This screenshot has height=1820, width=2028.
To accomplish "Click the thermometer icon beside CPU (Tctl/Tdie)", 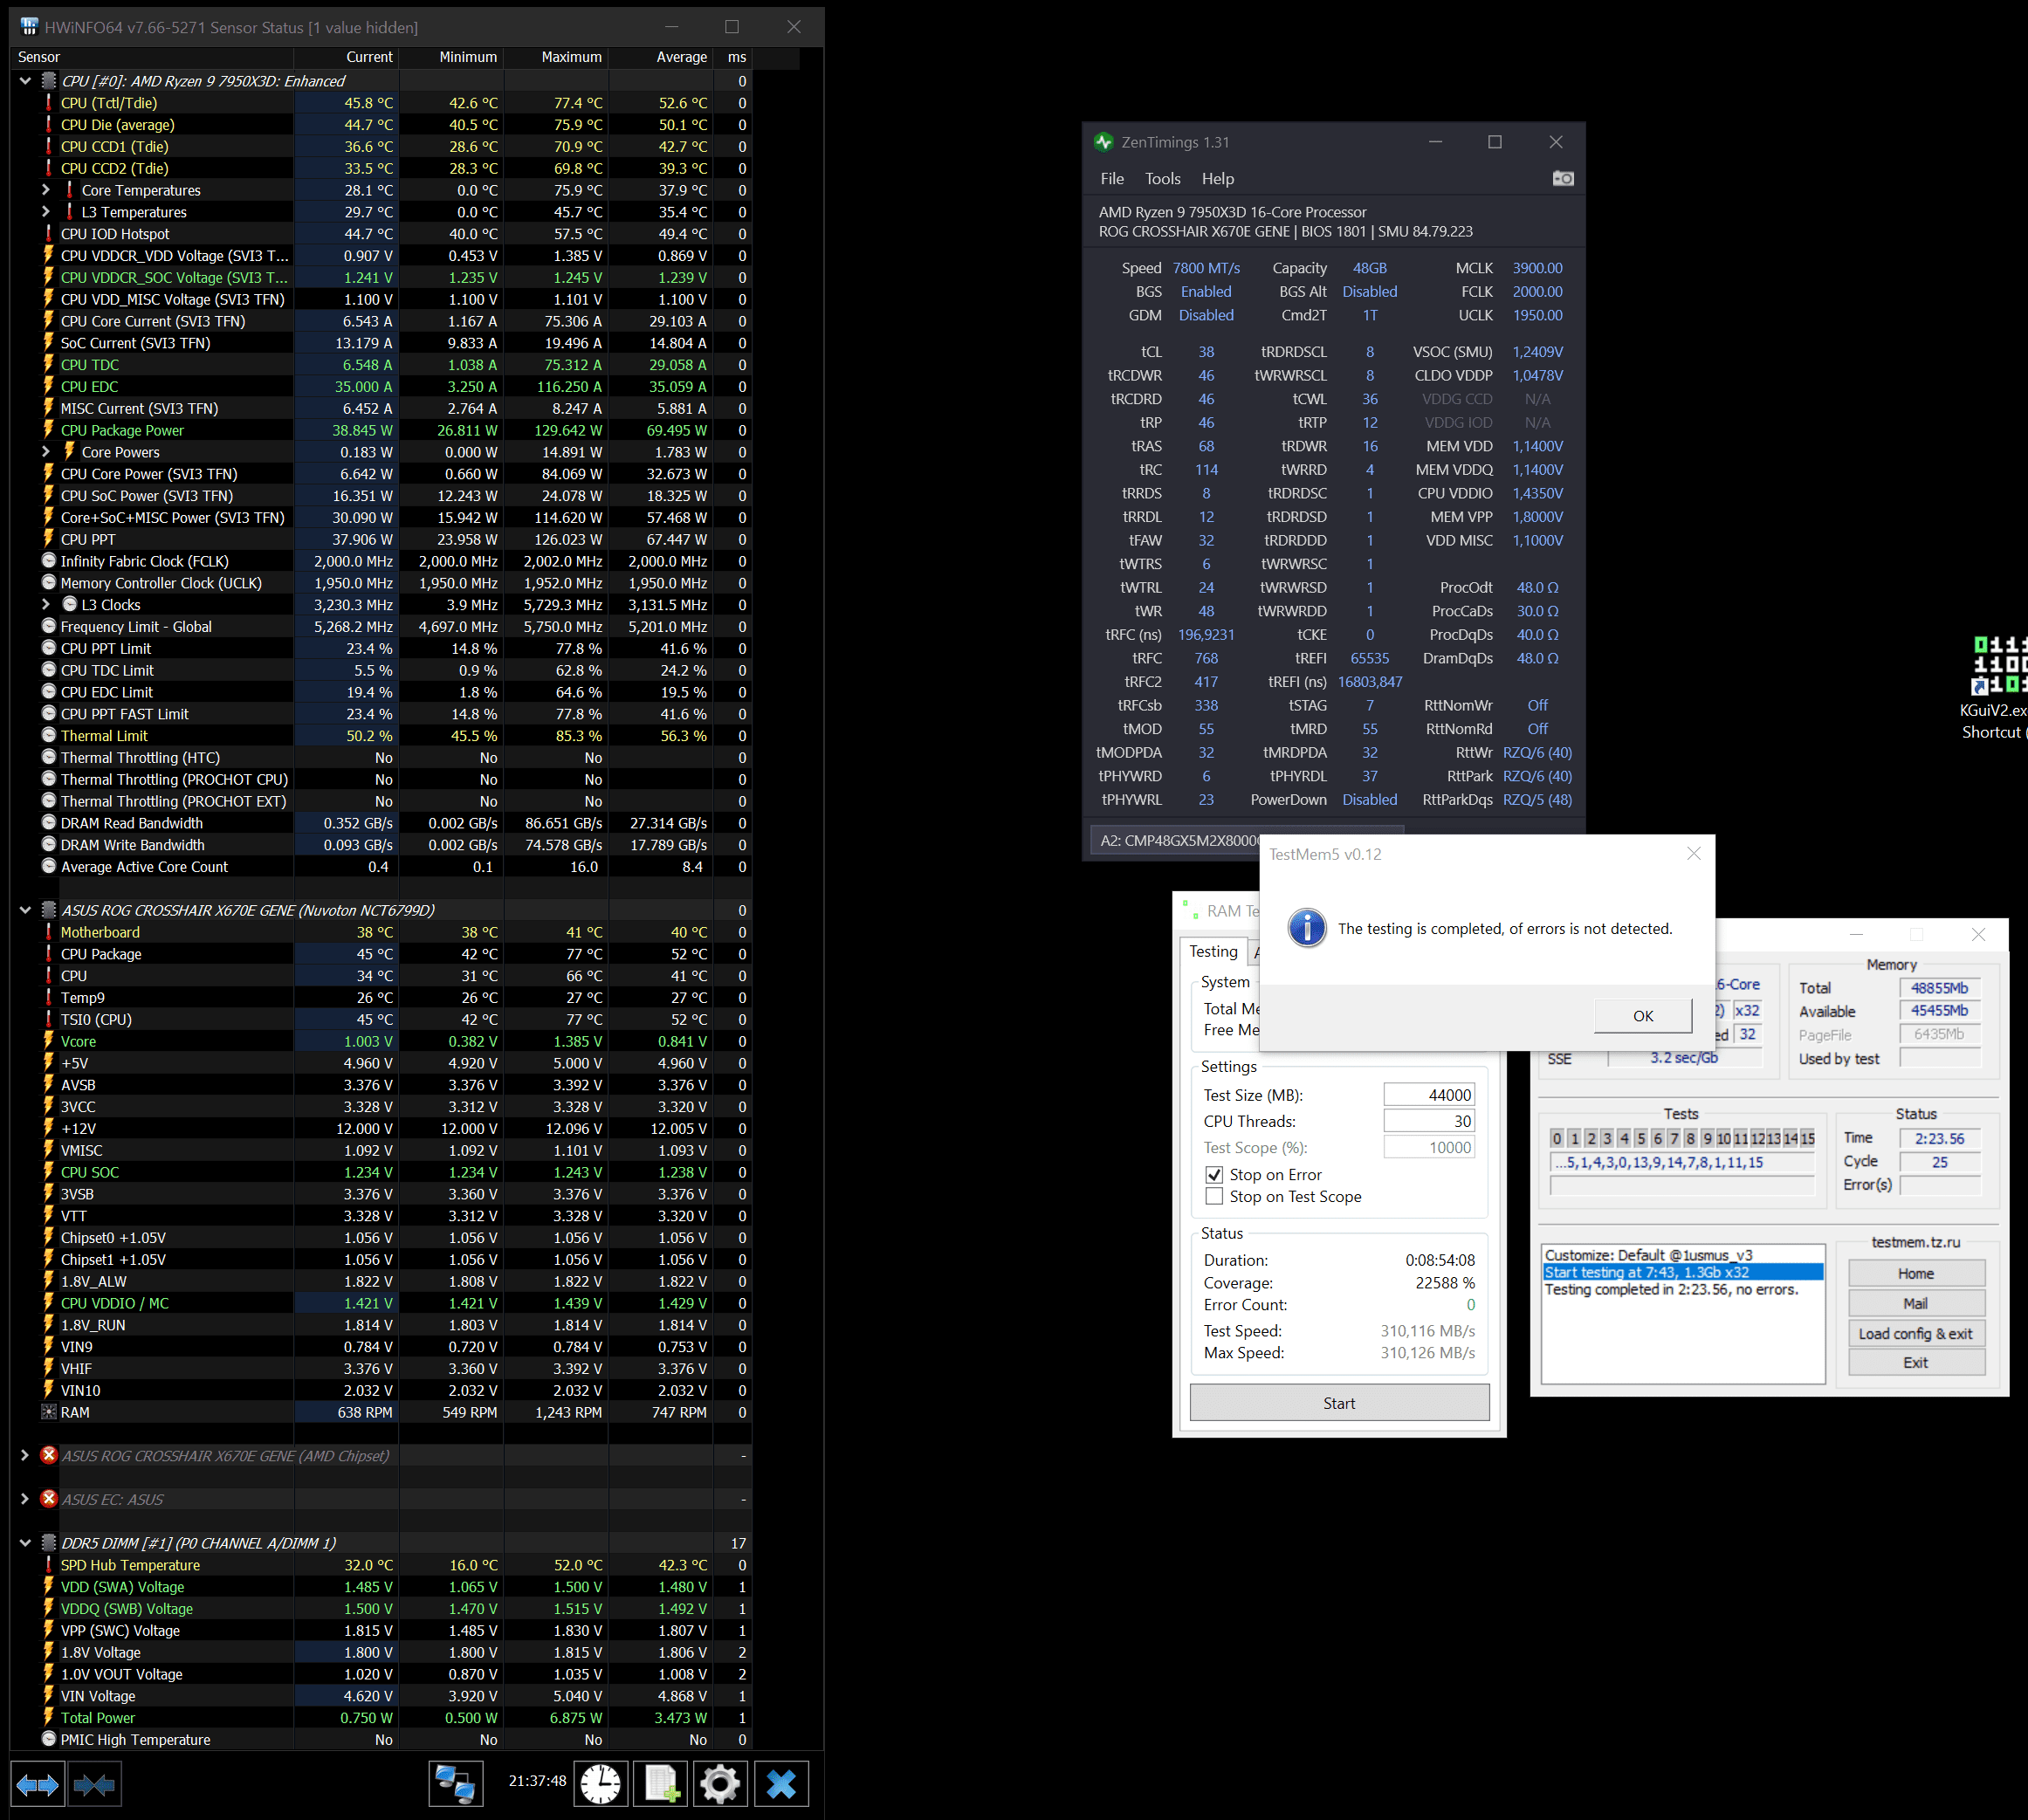I will pyautogui.click(x=48, y=102).
